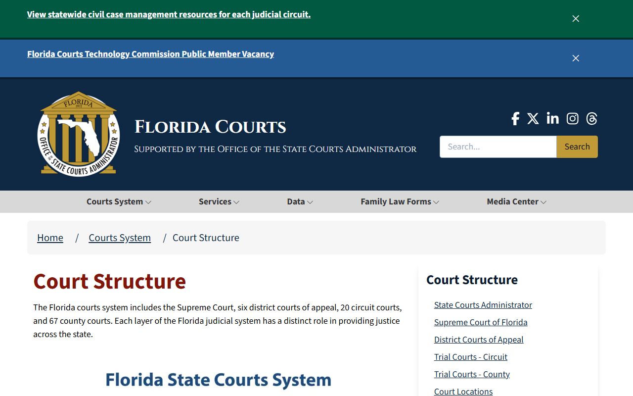
Task: Click the red Court Structure page heading
Action: (109, 281)
